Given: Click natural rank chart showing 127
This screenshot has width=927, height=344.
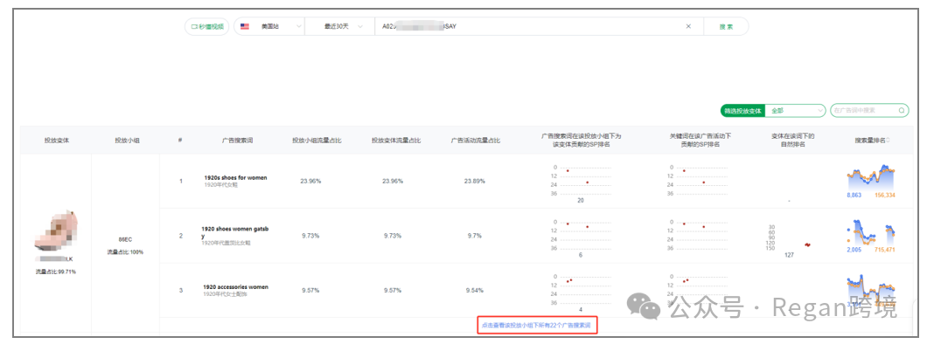Looking at the screenshot, I should pyautogui.click(x=789, y=240).
